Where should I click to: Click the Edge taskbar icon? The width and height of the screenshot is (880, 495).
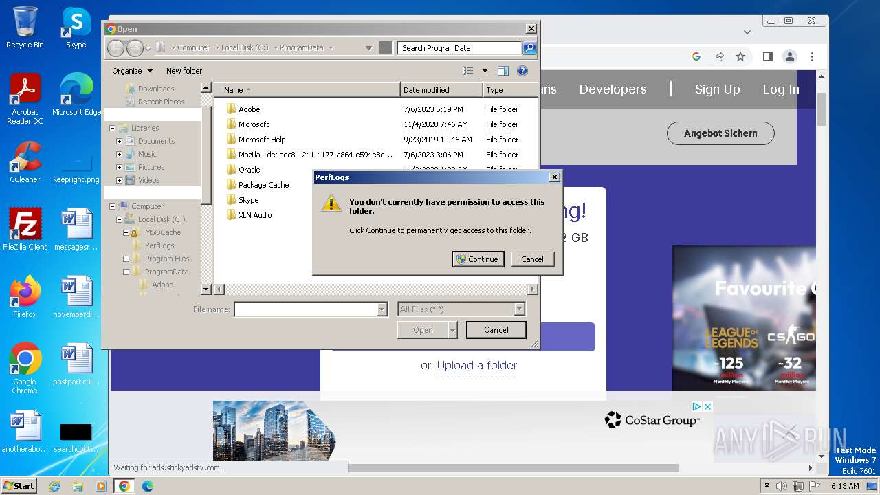coord(147,486)
